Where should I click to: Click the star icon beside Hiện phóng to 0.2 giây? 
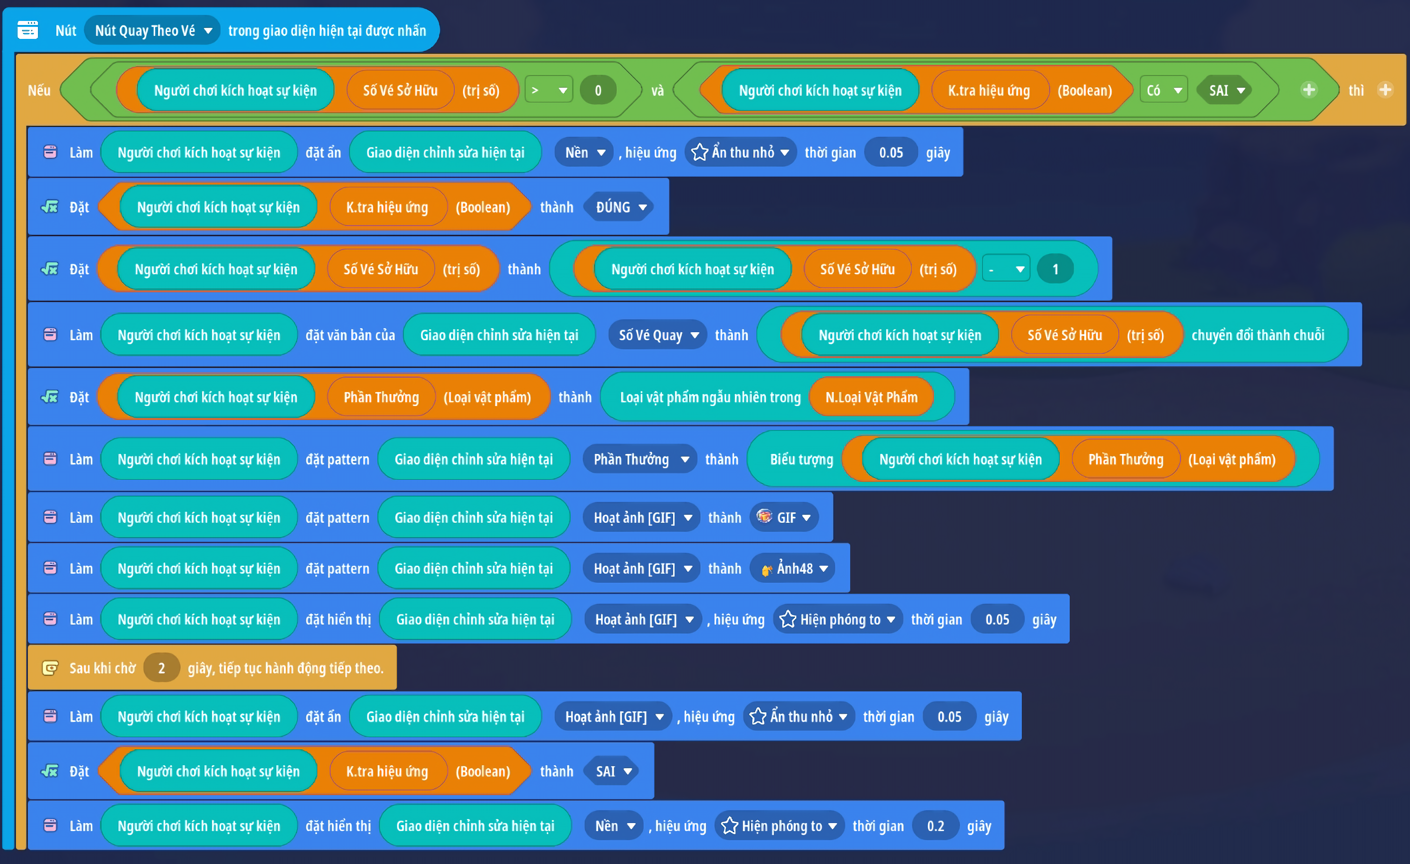729,826
